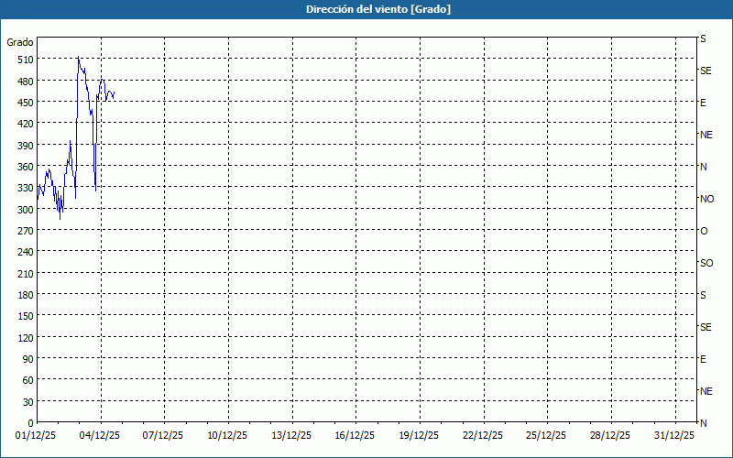The height and width of the screenshot is (458, 733).
Task: Click the blue wind line peak near 510
Action: [78, 58]
